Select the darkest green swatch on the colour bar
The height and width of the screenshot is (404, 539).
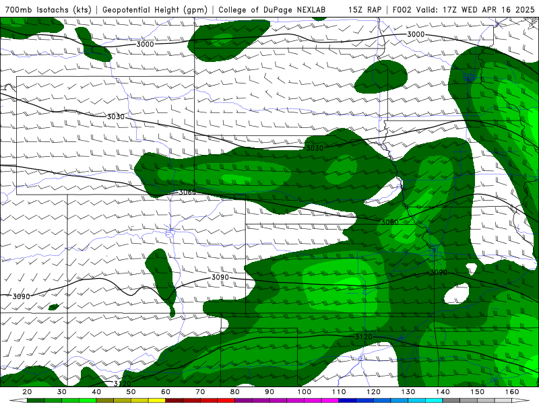point(36,401)
